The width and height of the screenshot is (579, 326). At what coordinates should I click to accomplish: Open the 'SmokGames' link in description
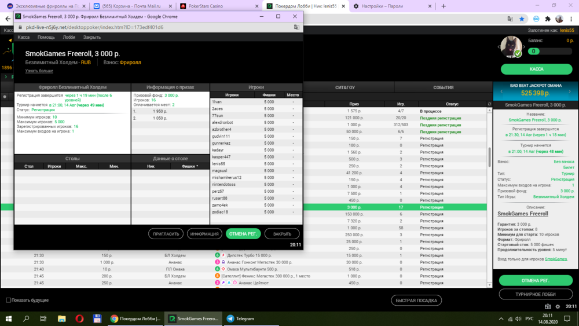point(556,259)
